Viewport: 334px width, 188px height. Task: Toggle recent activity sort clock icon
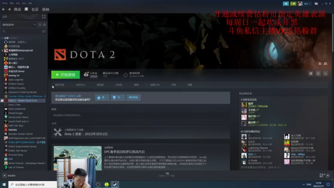(x=40, y=25)
